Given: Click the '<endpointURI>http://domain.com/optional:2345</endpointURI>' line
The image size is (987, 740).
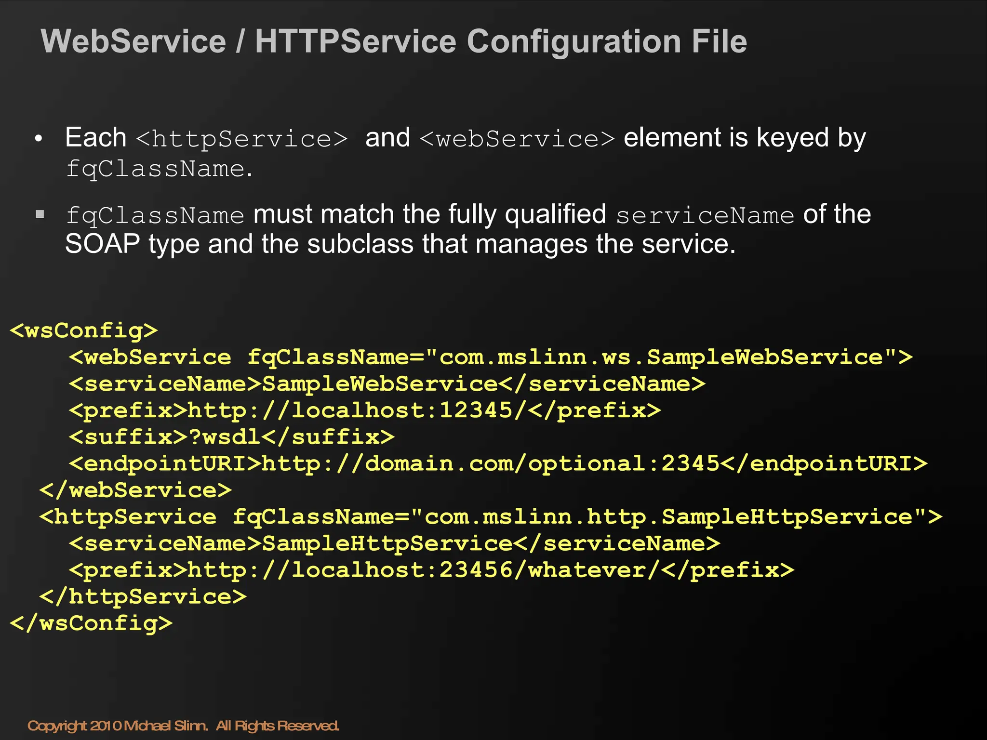Looking at the screenshot, I should [498, 463].
